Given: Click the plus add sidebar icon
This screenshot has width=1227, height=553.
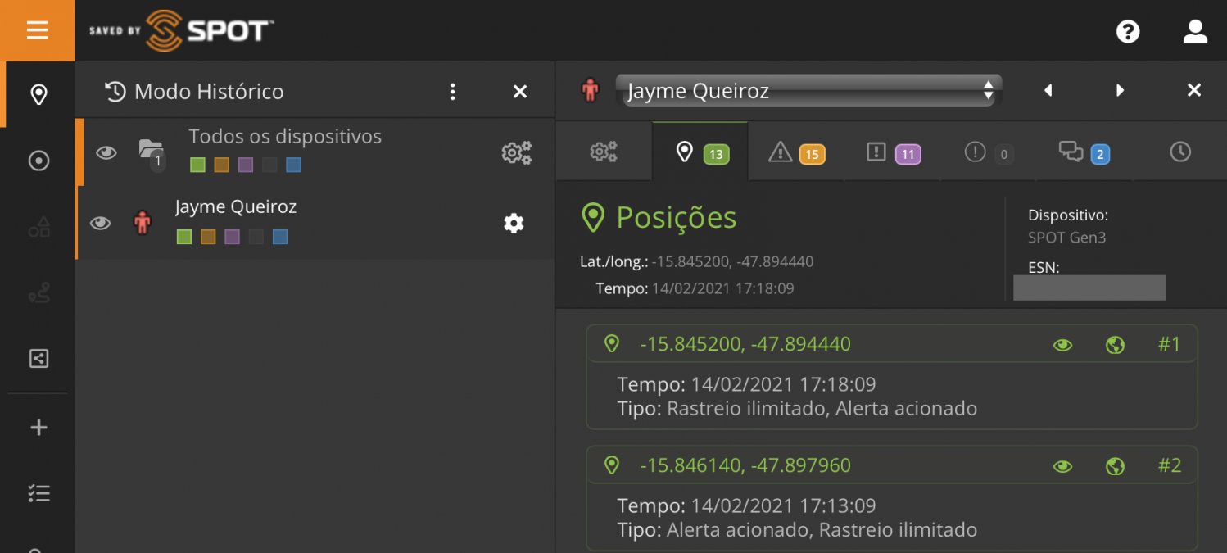Looking at the screenshot, I should 38,428.
